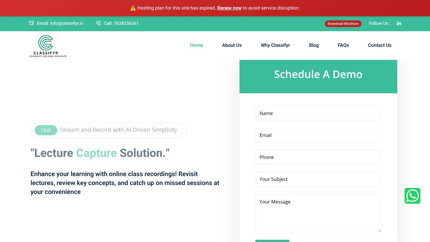
Task: Focus the Phone input field
Action: (x=318, y=157)
